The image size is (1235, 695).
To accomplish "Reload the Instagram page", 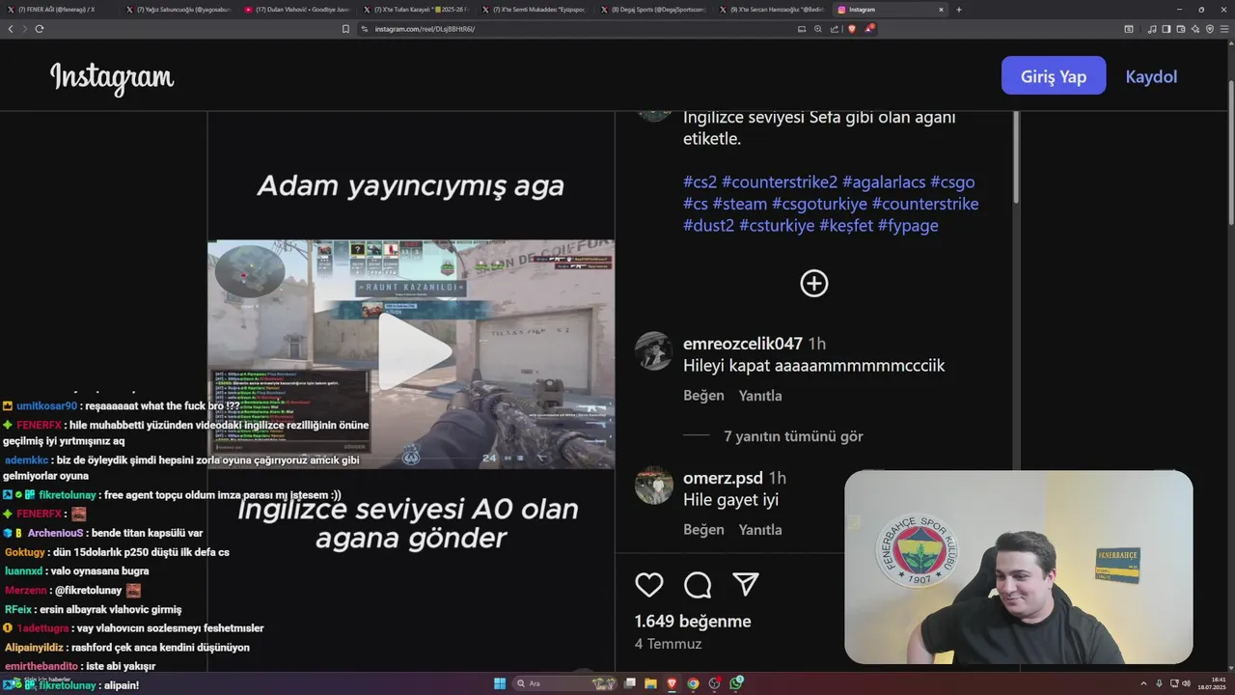I will (40, 29).
